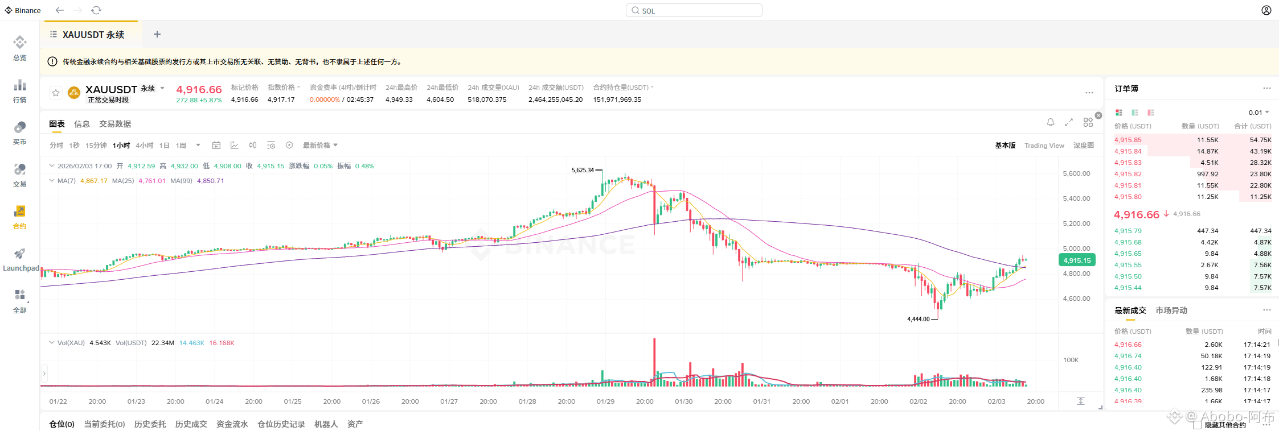Click the SOL search input field
The height and width of the screenshot is (431, 1279).
(694, 10)
